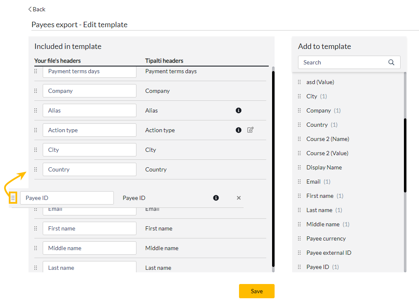Go back using the Back link
419x302 pixels.
pos(37,9)
